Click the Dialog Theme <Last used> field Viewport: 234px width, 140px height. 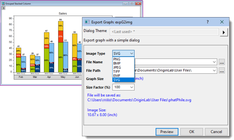164,32
